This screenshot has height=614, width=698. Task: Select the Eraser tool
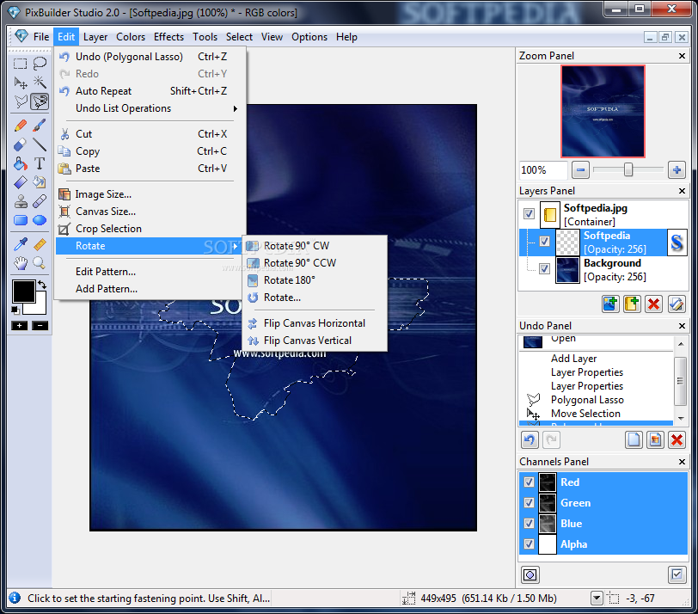pyautogui.click(x=20, y=144)
